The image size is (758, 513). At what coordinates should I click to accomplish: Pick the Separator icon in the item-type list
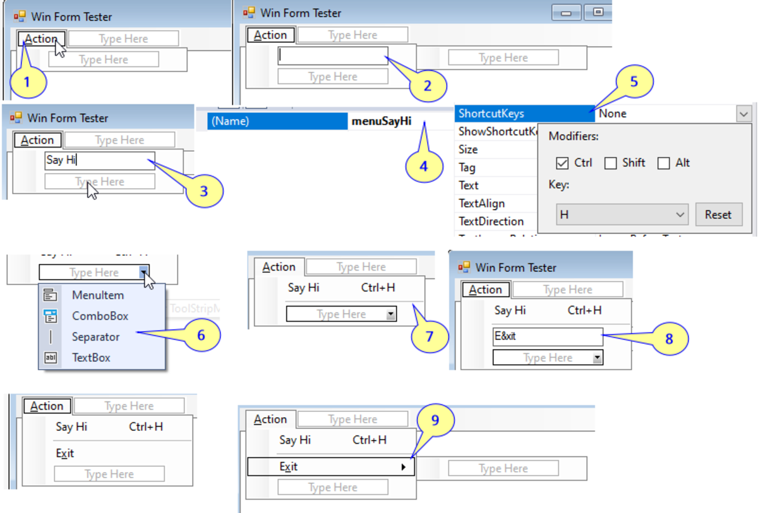tap(52, 337)
